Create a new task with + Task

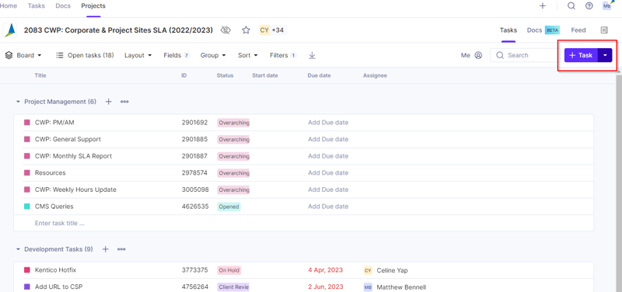(581, 55)
